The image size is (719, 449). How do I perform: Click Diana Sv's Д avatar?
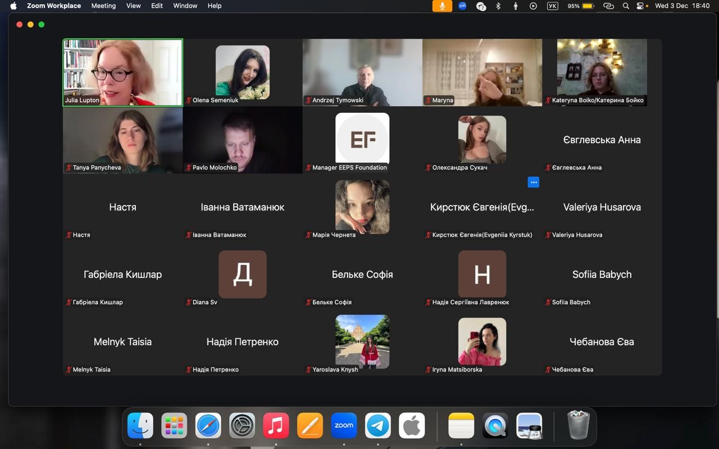(x=243, y=274)
